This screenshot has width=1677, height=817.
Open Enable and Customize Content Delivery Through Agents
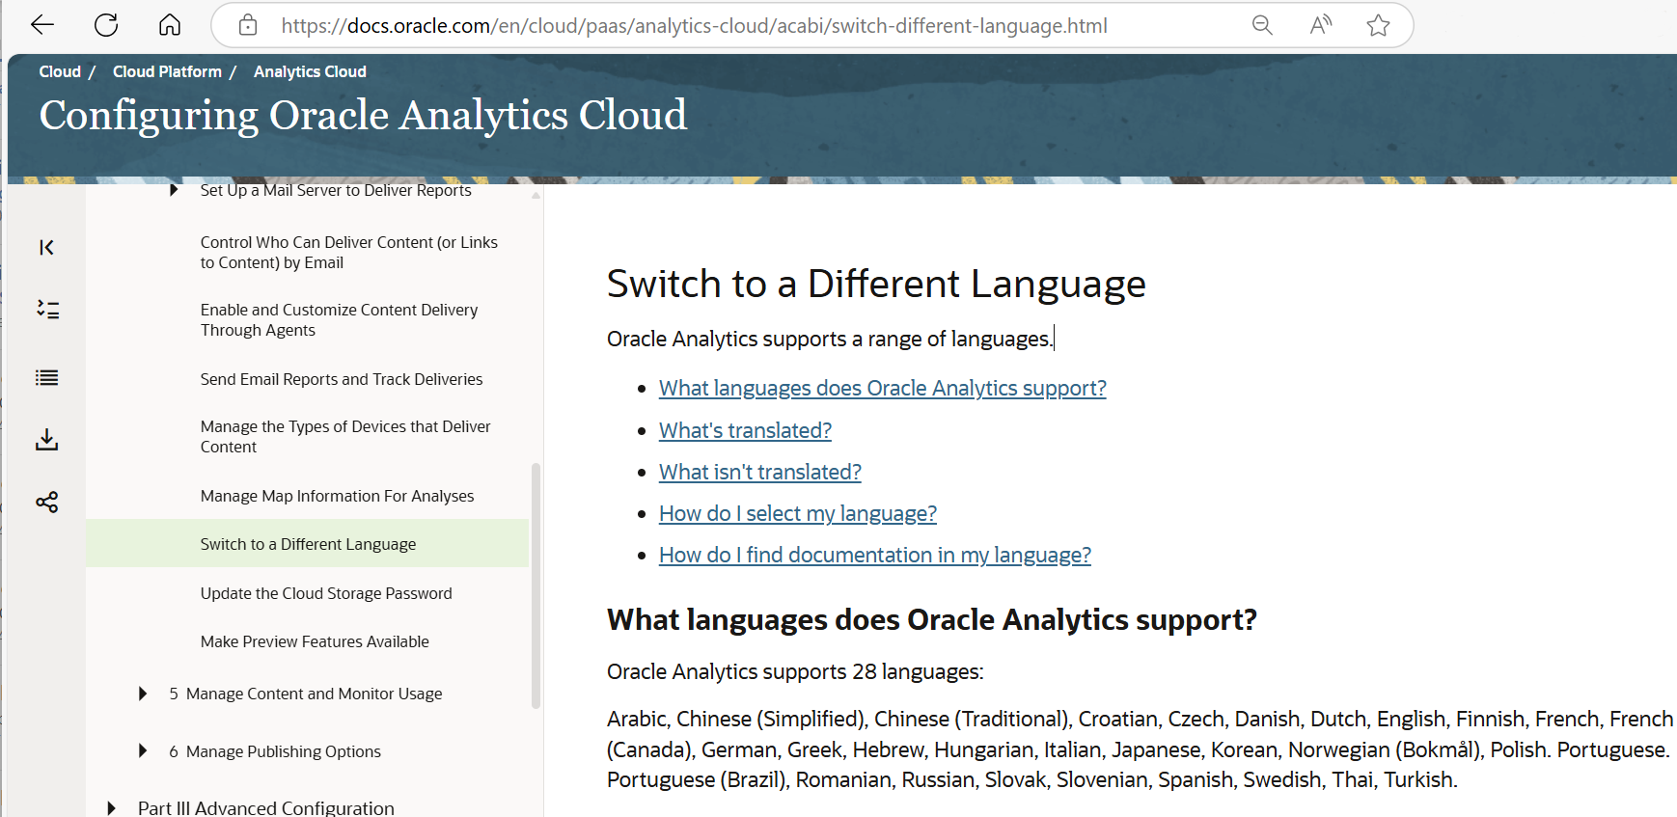339,320
